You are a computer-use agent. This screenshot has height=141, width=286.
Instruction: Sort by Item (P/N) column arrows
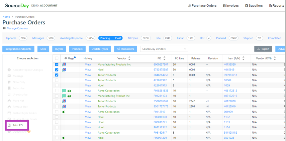(x=243, y=58)
